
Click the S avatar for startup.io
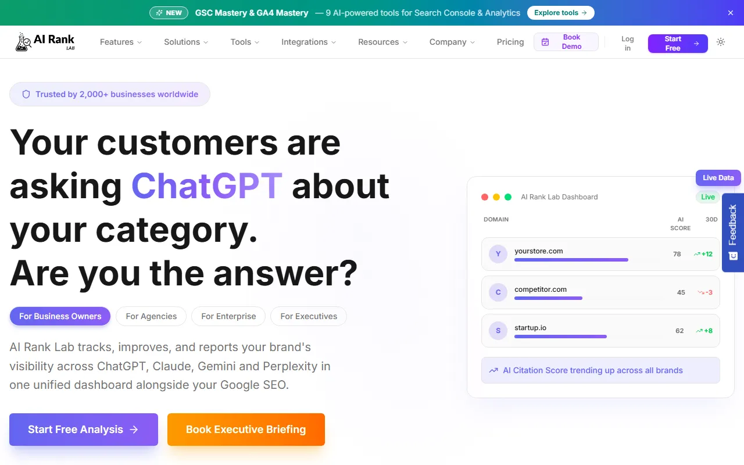498,331
